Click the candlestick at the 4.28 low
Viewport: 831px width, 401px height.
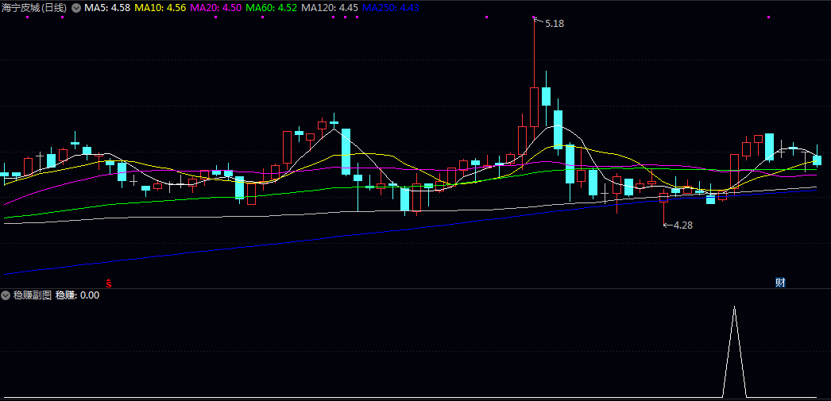tap(663, 199)
